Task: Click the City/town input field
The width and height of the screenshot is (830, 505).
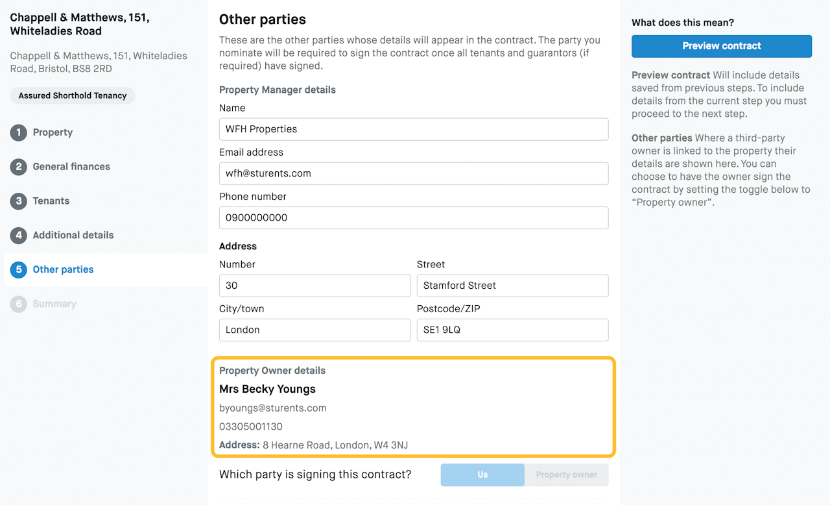Action: pos(314,330)
